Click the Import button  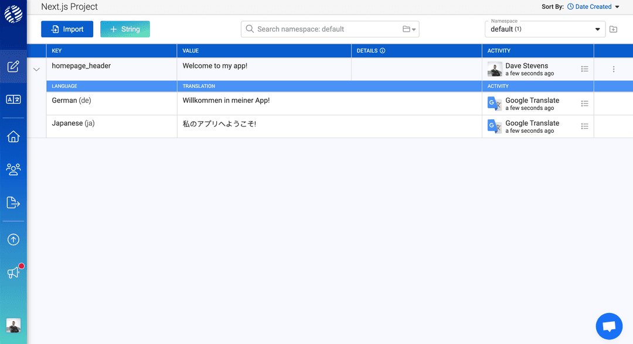tap(67, 29)
